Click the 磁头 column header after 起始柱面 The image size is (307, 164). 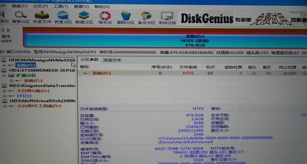pyautogui.click(x=252, y=67)
